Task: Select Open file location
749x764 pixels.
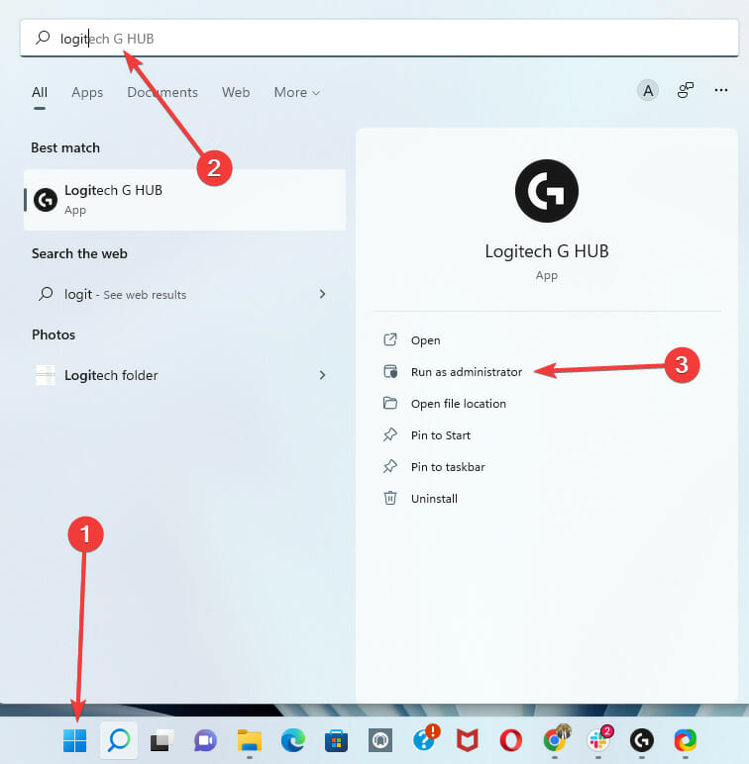Action: click(459, 404)
